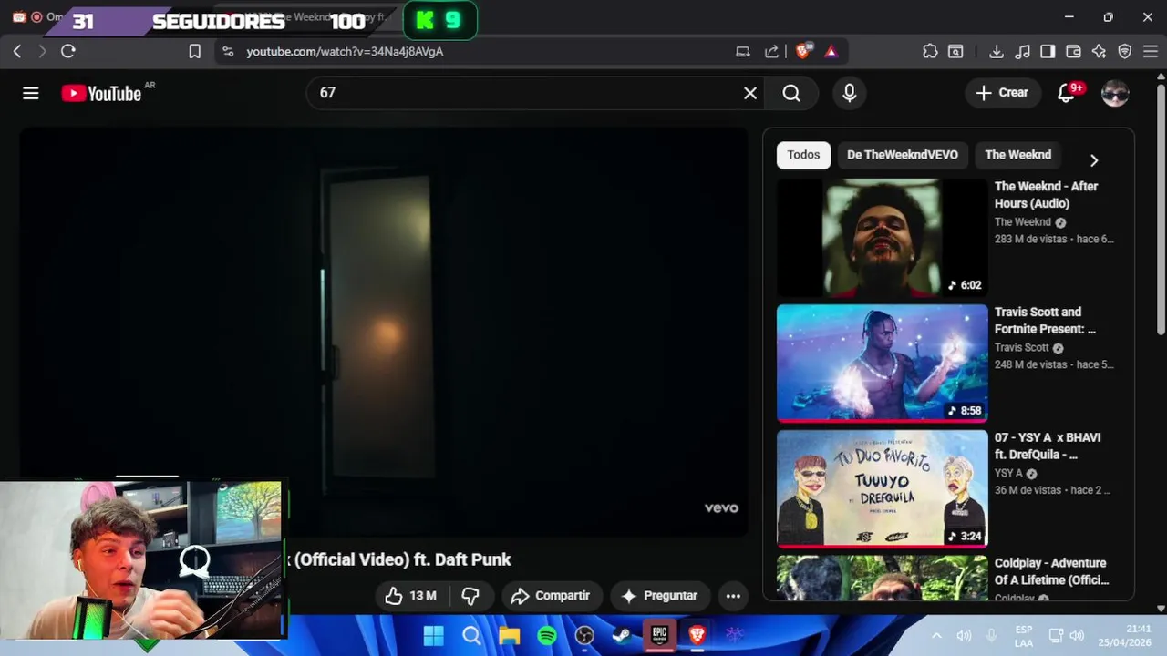Show more filter chips with the arrow
The image size is (1167, 656).
pyautogui.click(x=1094, y=160)
